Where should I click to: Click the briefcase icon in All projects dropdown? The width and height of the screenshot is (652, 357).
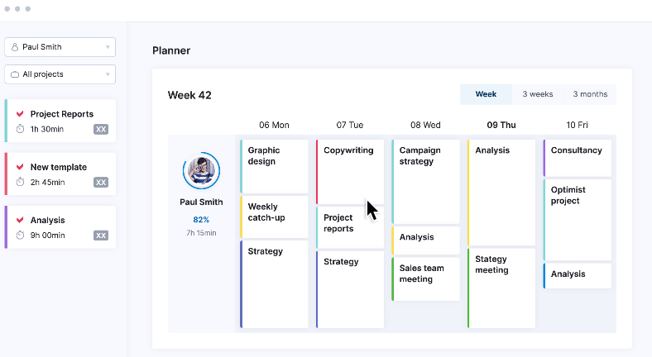click(15, 74)
